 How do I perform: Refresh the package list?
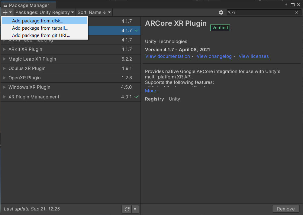[x=127, y=209]
